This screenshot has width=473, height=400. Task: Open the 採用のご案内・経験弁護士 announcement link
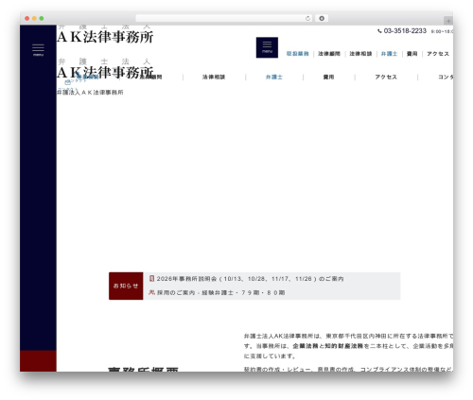[x=220, y=292]
